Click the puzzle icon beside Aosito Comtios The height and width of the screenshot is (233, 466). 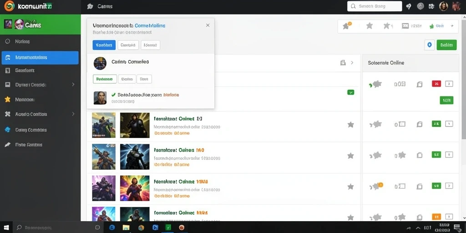coord(8,114)
